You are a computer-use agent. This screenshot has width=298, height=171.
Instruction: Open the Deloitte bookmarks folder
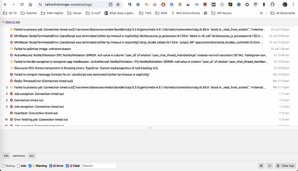coord(29,13)
